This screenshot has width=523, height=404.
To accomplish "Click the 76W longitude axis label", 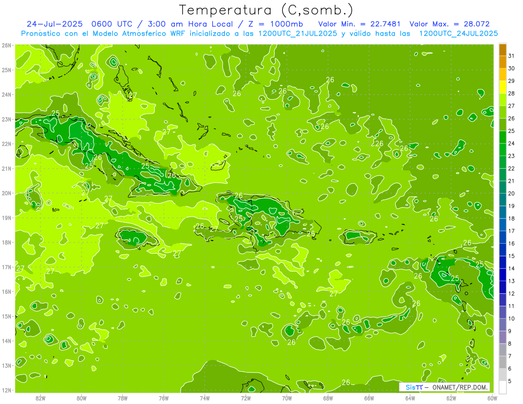I will [163, 397].
